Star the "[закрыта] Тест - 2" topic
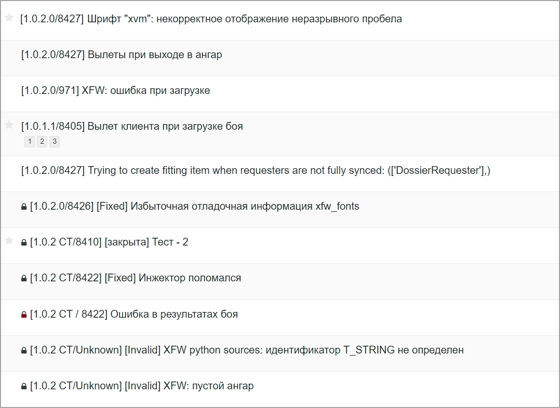The height and width of the screenshot is (408, 560). coord(8,240)
